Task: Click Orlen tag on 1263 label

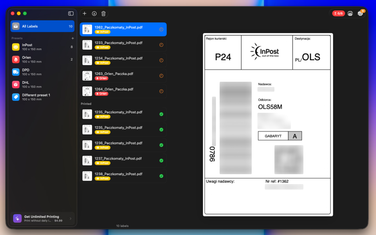Action: tap(102, 78)
